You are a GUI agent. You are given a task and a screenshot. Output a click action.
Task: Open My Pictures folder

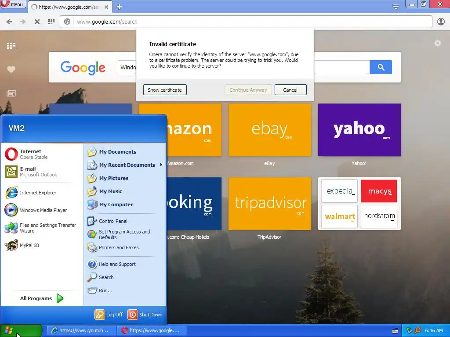point(125,178)
